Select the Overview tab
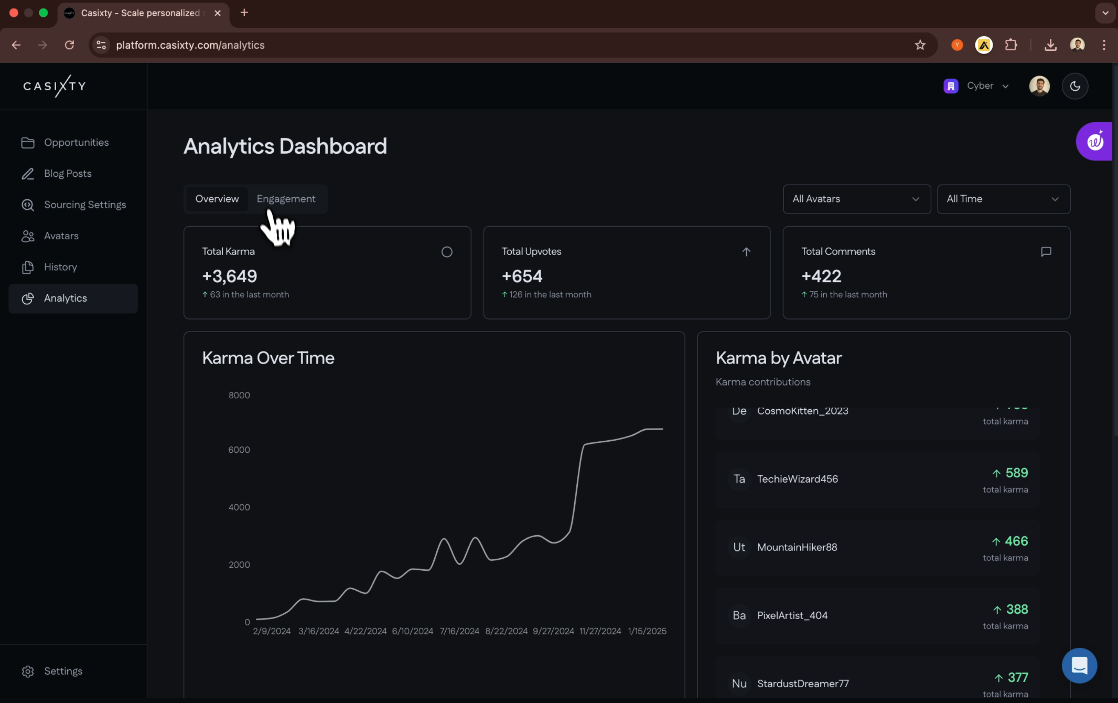This screenshot has height=703, width=1118. 217,199
